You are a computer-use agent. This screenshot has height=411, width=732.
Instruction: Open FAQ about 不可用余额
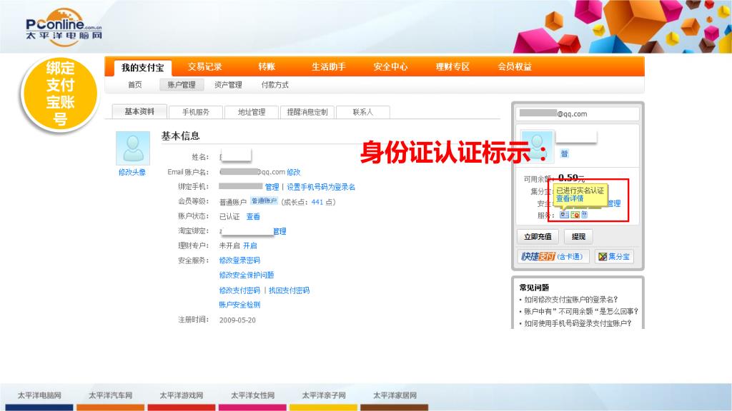tap(580, 311)
